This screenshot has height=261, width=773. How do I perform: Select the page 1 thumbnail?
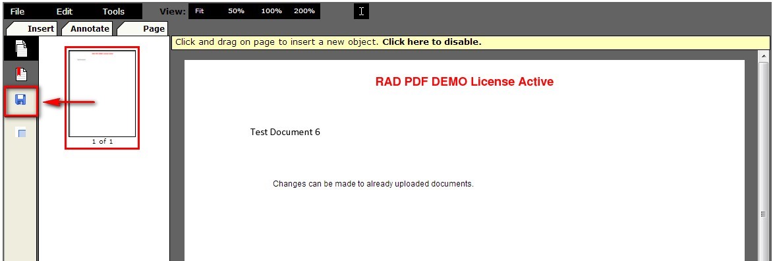coord(102,94)
